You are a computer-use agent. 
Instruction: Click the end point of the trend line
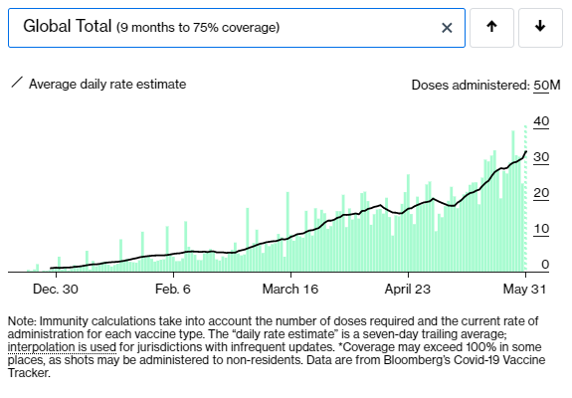[x=525, y=152]
